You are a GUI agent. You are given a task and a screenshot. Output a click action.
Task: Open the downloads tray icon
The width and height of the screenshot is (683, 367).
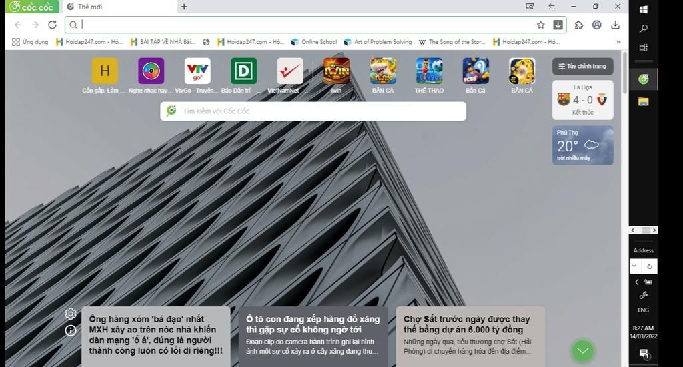click(x=615, y=25)
